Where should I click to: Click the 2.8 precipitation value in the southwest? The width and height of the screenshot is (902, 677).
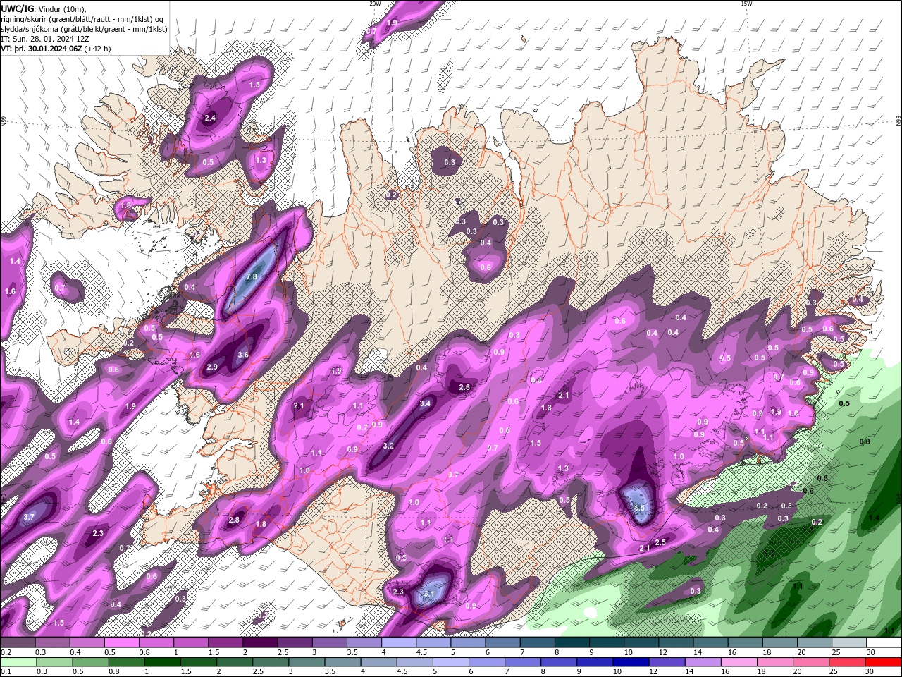235,520
